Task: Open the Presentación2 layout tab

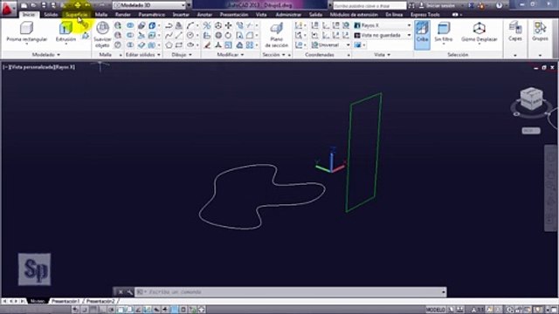Action: [x=100, y=301]
